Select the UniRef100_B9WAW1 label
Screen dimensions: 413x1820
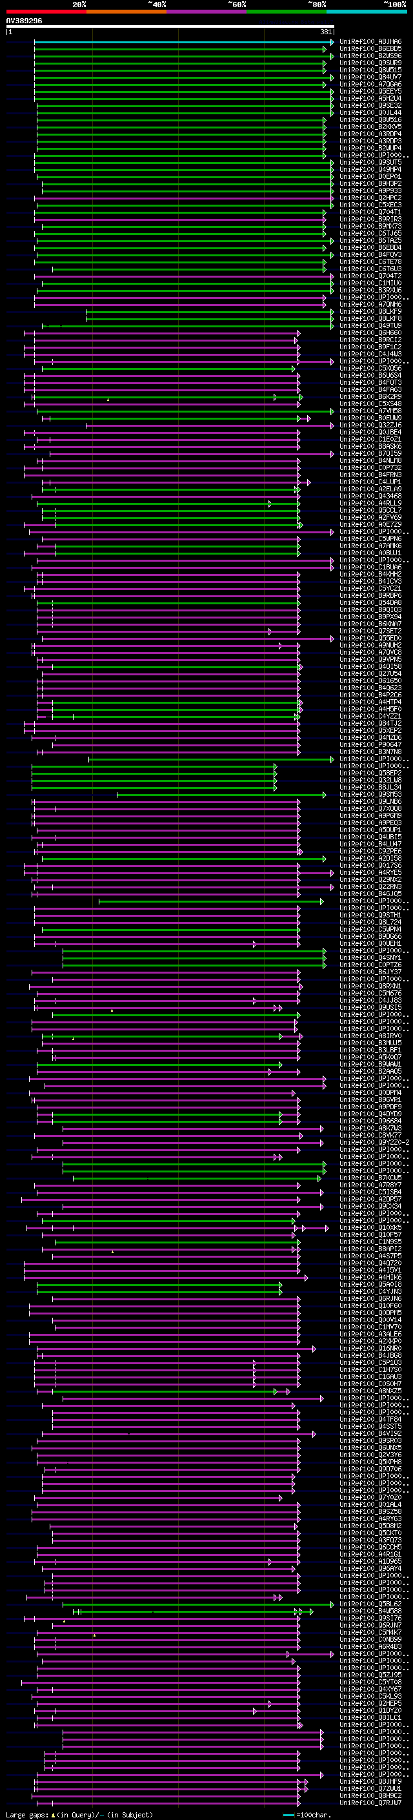pyautogui.click(x=370, y=1064)
